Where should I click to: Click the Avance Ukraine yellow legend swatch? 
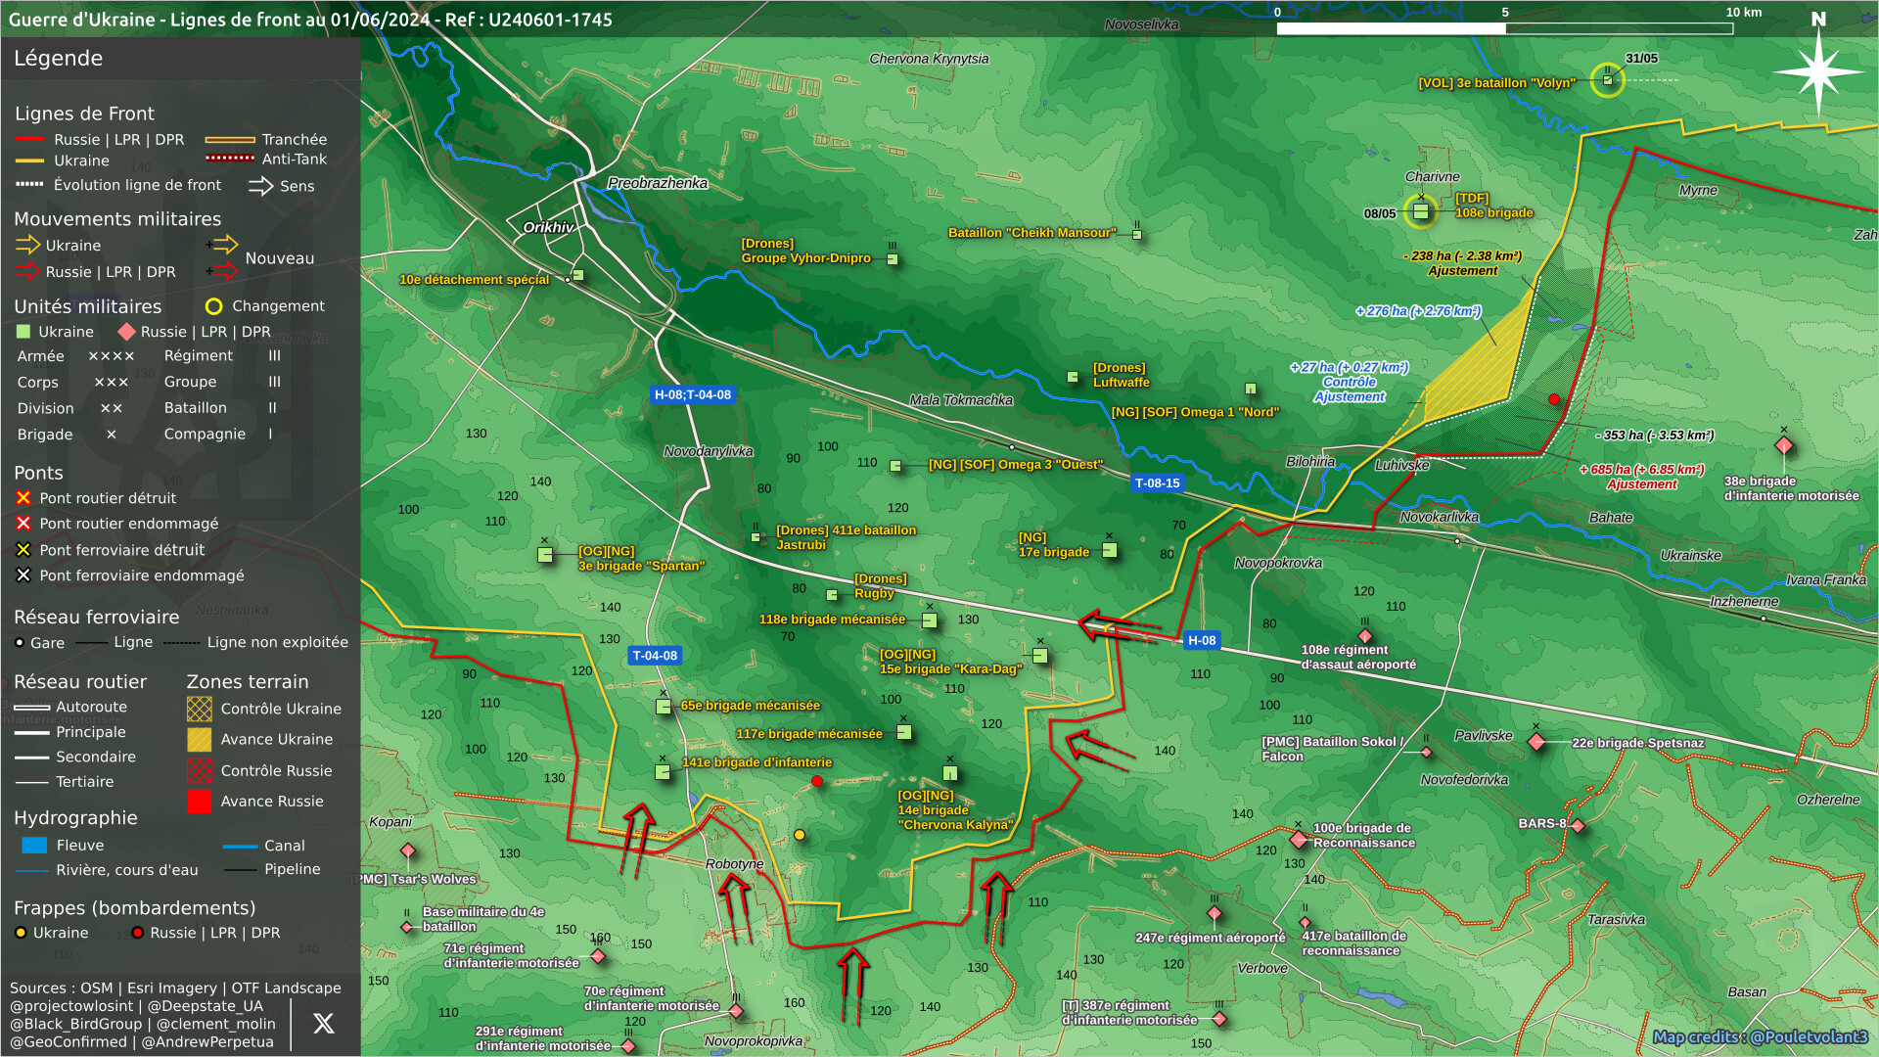pos(200,740)
